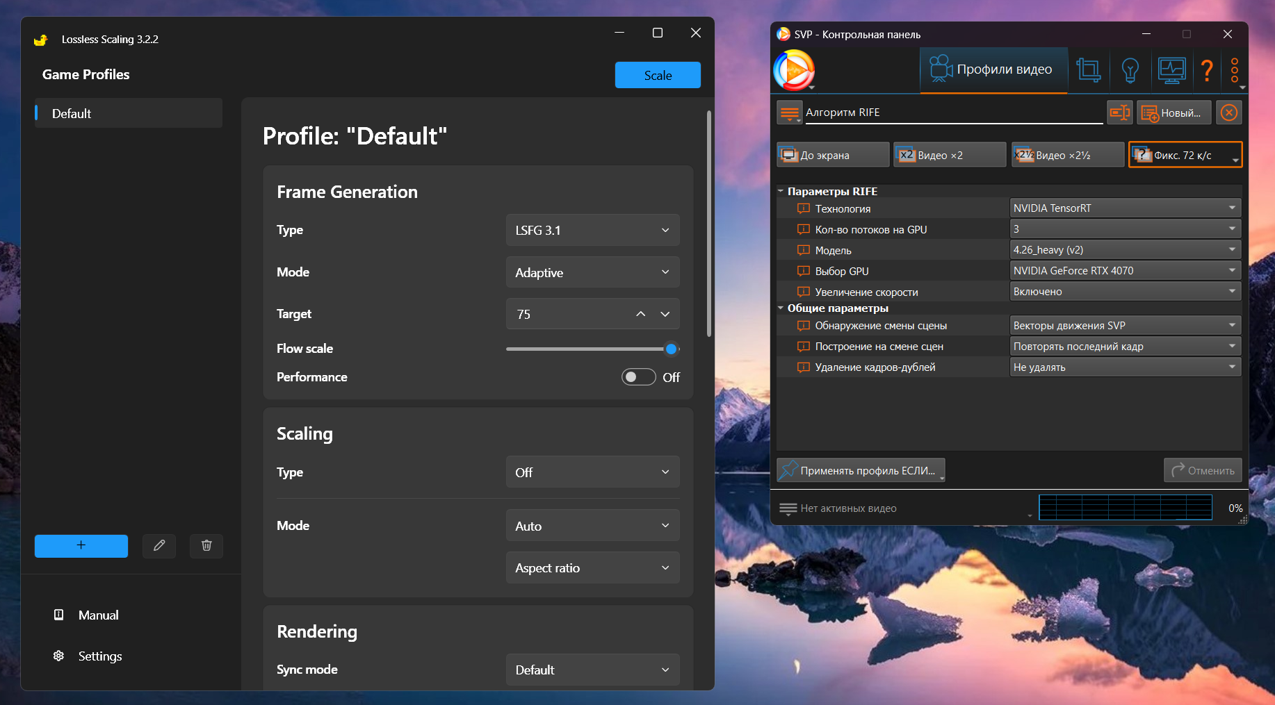Click the plus button to add a game profile
Screen dimensions: 1275x705
click(81, 546)
